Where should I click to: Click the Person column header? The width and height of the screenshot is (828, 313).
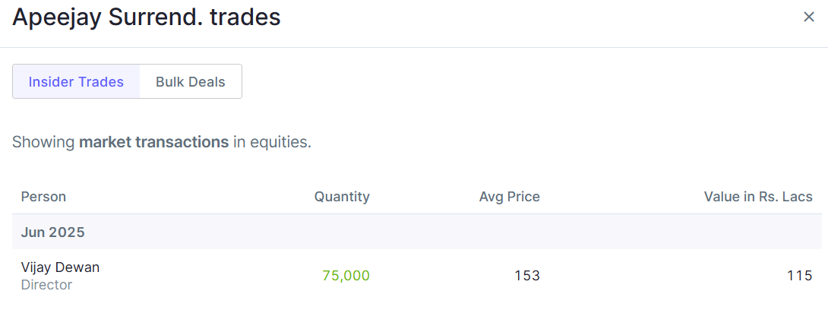(43, 197)
